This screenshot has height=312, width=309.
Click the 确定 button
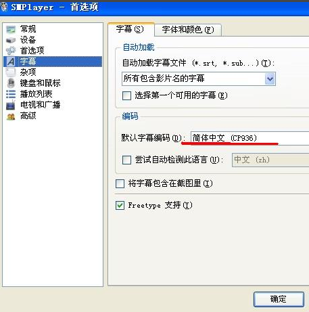279,299
